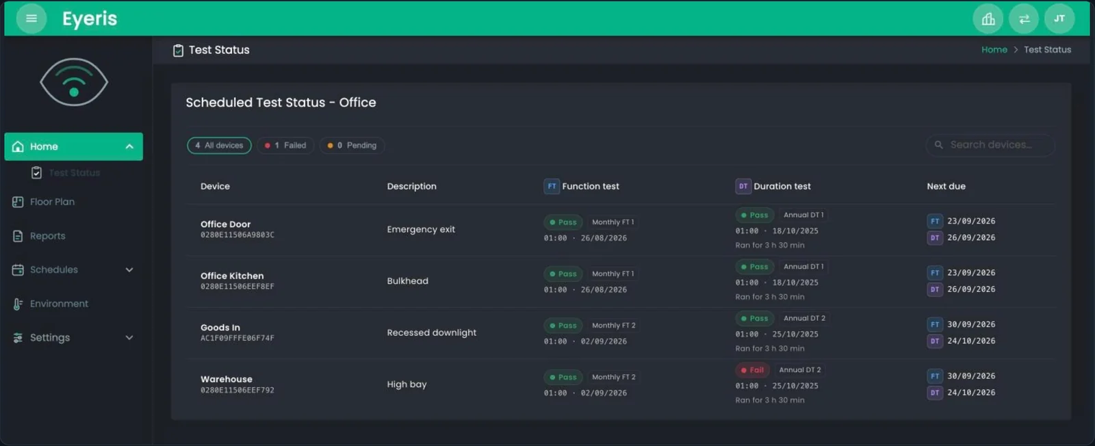Click the Test Status clipboard icon in sidebar

[x=37, y=172]
